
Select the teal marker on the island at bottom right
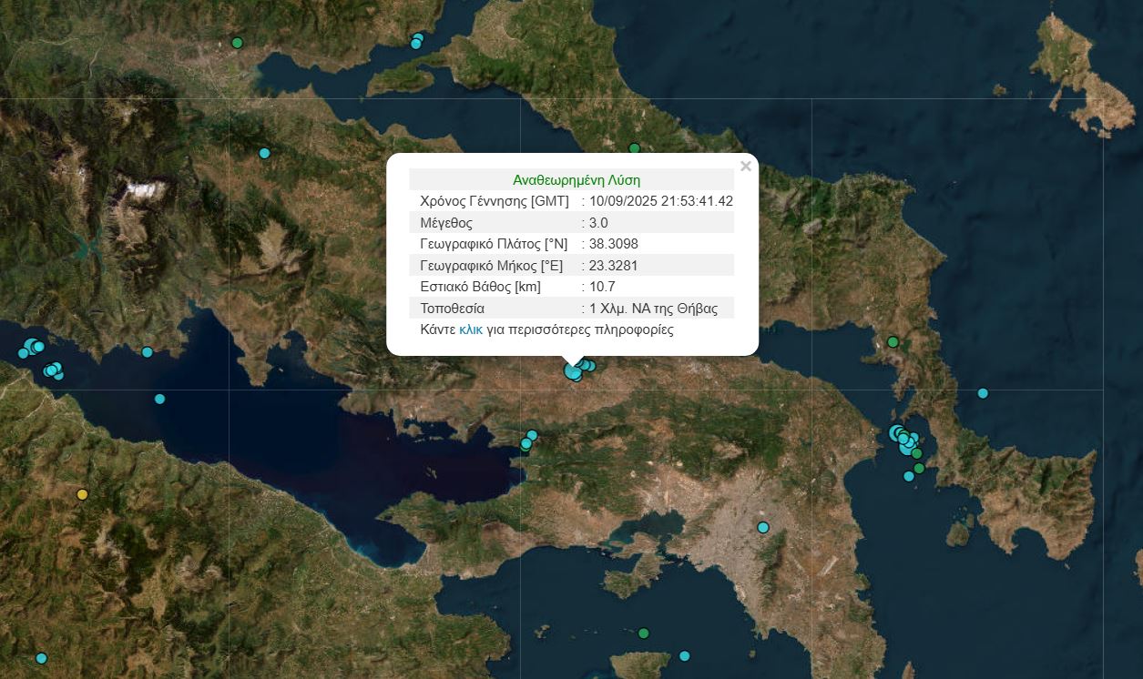(683, 654)
